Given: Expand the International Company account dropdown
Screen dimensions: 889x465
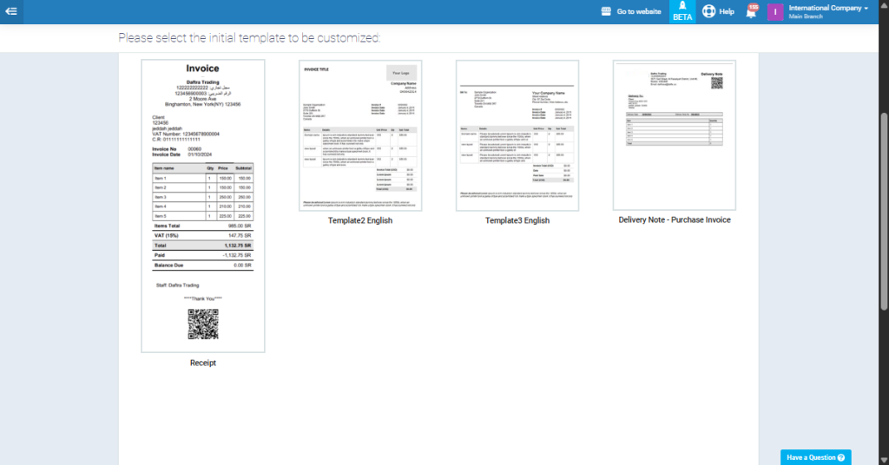Looking at the screenshot, I should [827, 8].
